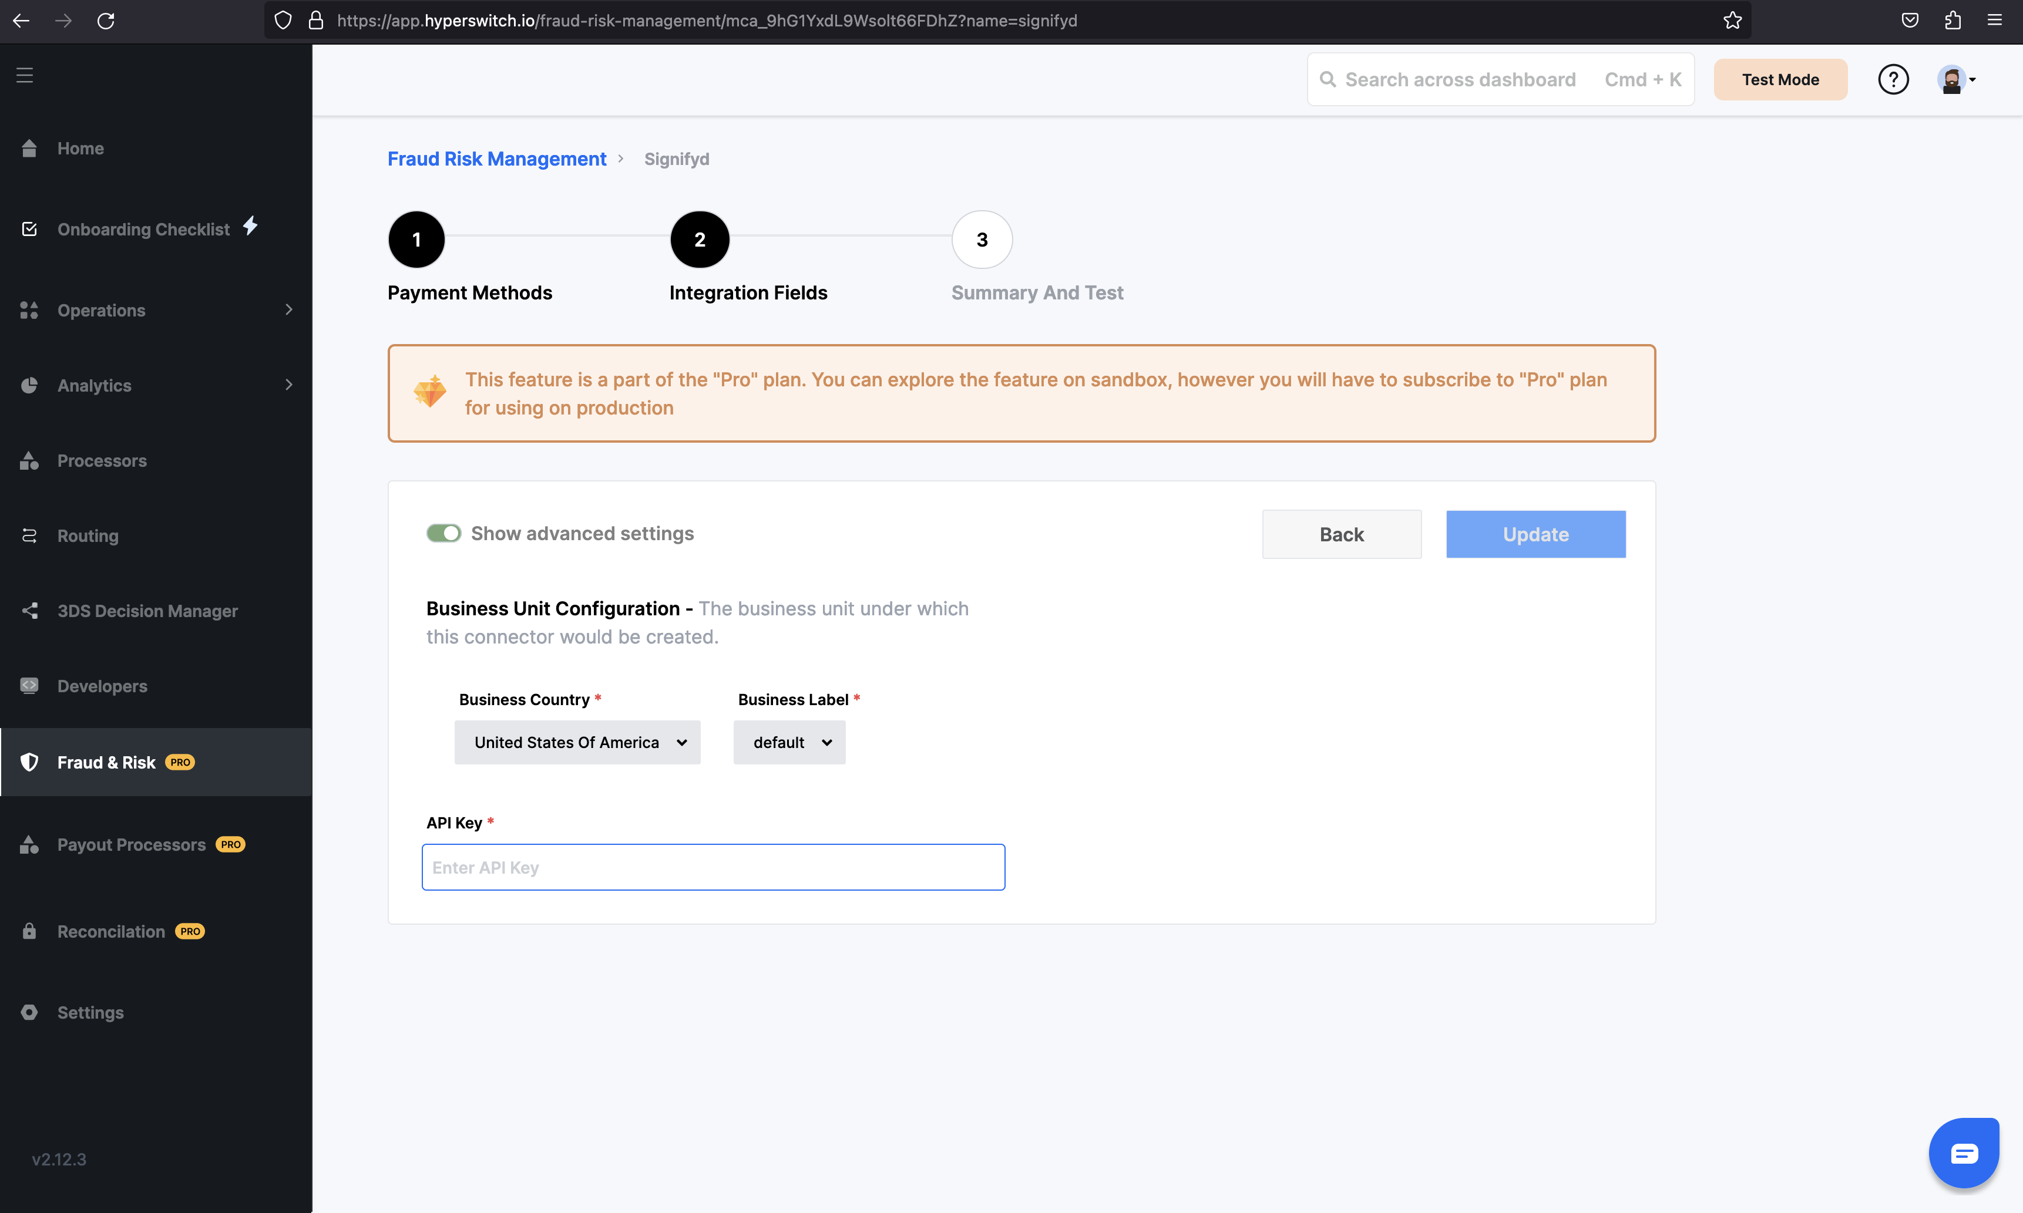Select 3DS Decision Manager

[x=148, y=611]
